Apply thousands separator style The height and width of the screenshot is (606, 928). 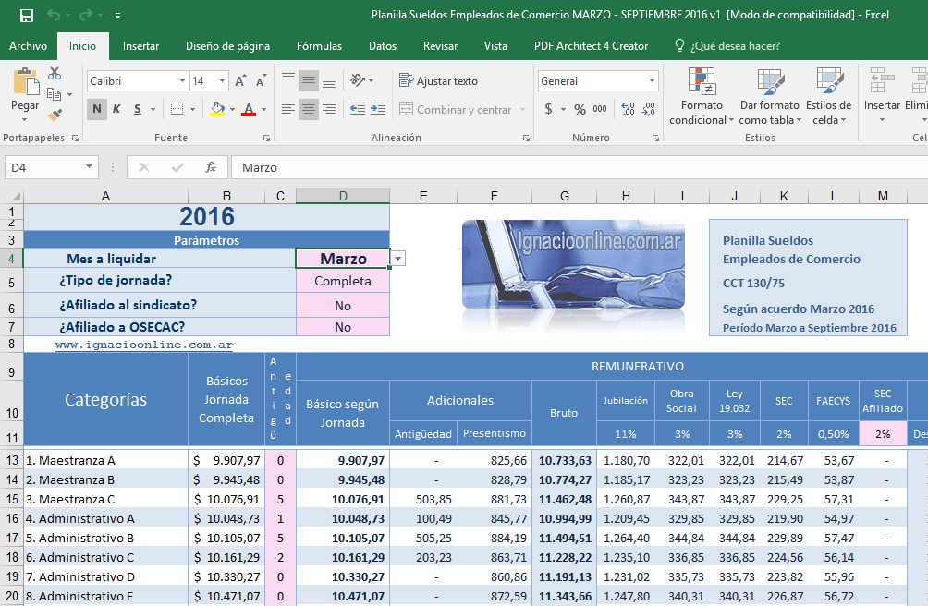click(x=600, y=109)
